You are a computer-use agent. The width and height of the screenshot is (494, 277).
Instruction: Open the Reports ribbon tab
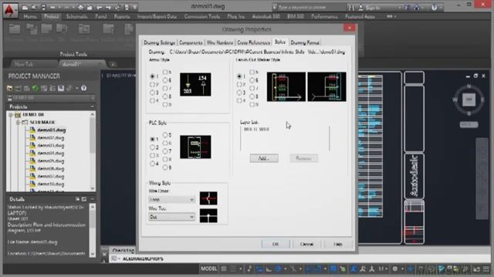coord(122,16)
